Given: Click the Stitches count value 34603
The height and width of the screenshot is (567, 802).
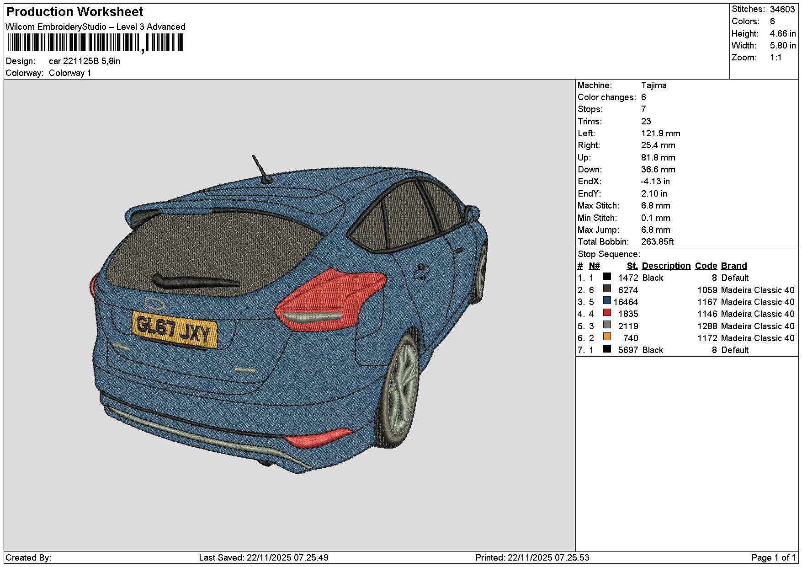Looking at the screenshot, I should (x=782, y=9).
